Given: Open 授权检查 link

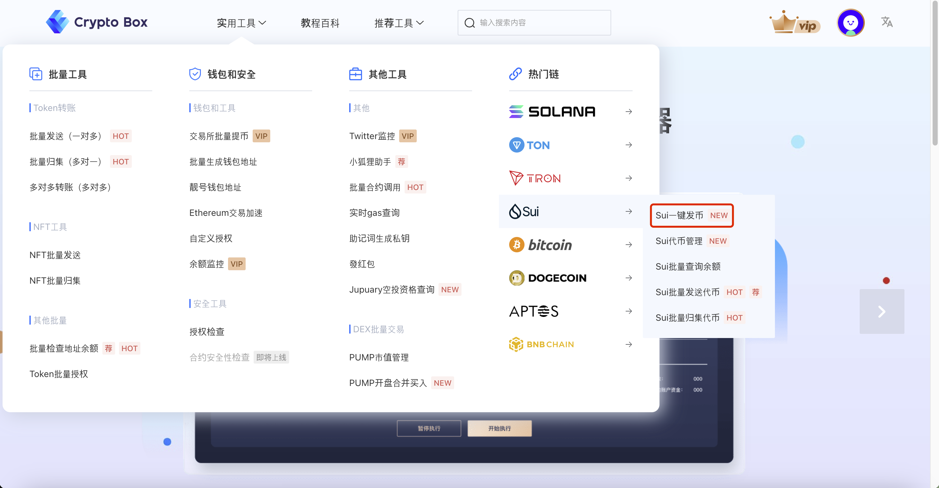Looking at the screenshot, I should tap(207, 332).
